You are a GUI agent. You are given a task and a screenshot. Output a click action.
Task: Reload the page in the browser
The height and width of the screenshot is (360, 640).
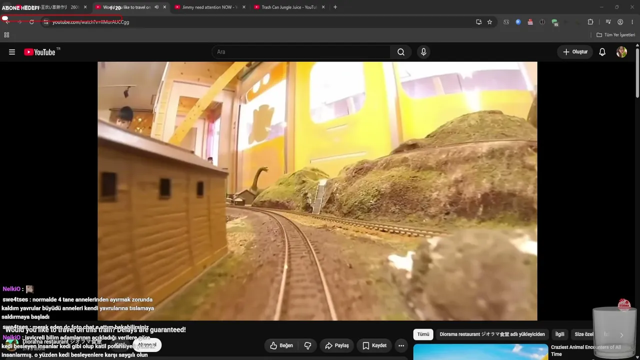point(31,22)
